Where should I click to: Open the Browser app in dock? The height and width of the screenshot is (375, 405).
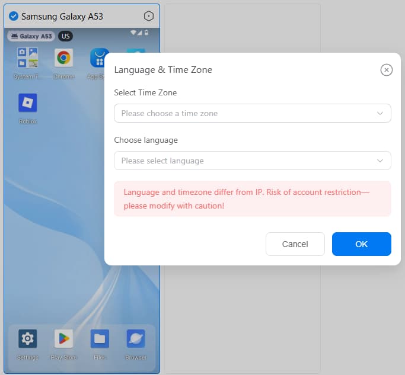tap(136, 339)
